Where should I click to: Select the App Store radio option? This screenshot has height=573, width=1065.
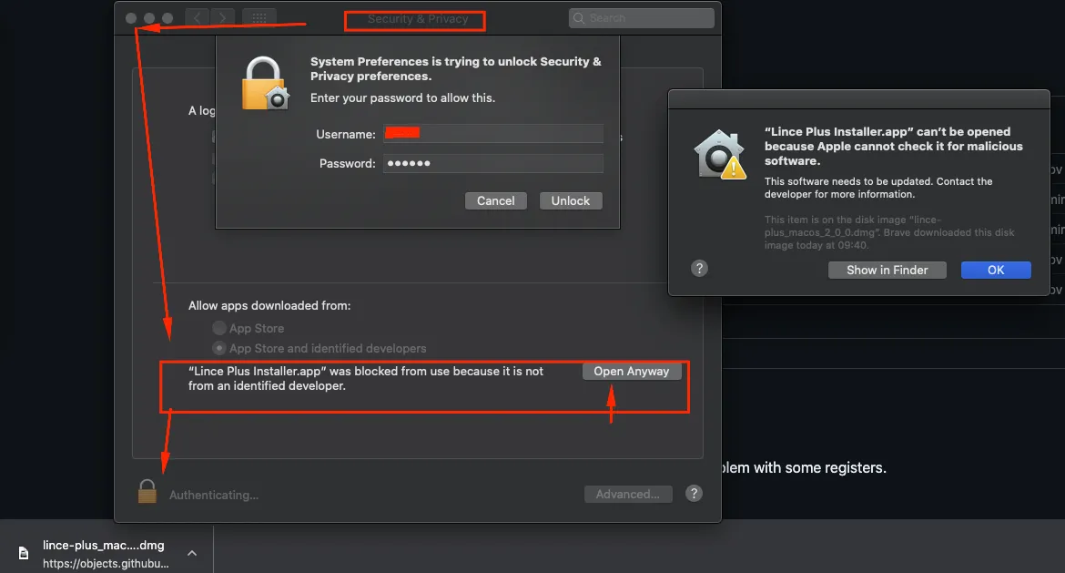[x=218, y=328]
